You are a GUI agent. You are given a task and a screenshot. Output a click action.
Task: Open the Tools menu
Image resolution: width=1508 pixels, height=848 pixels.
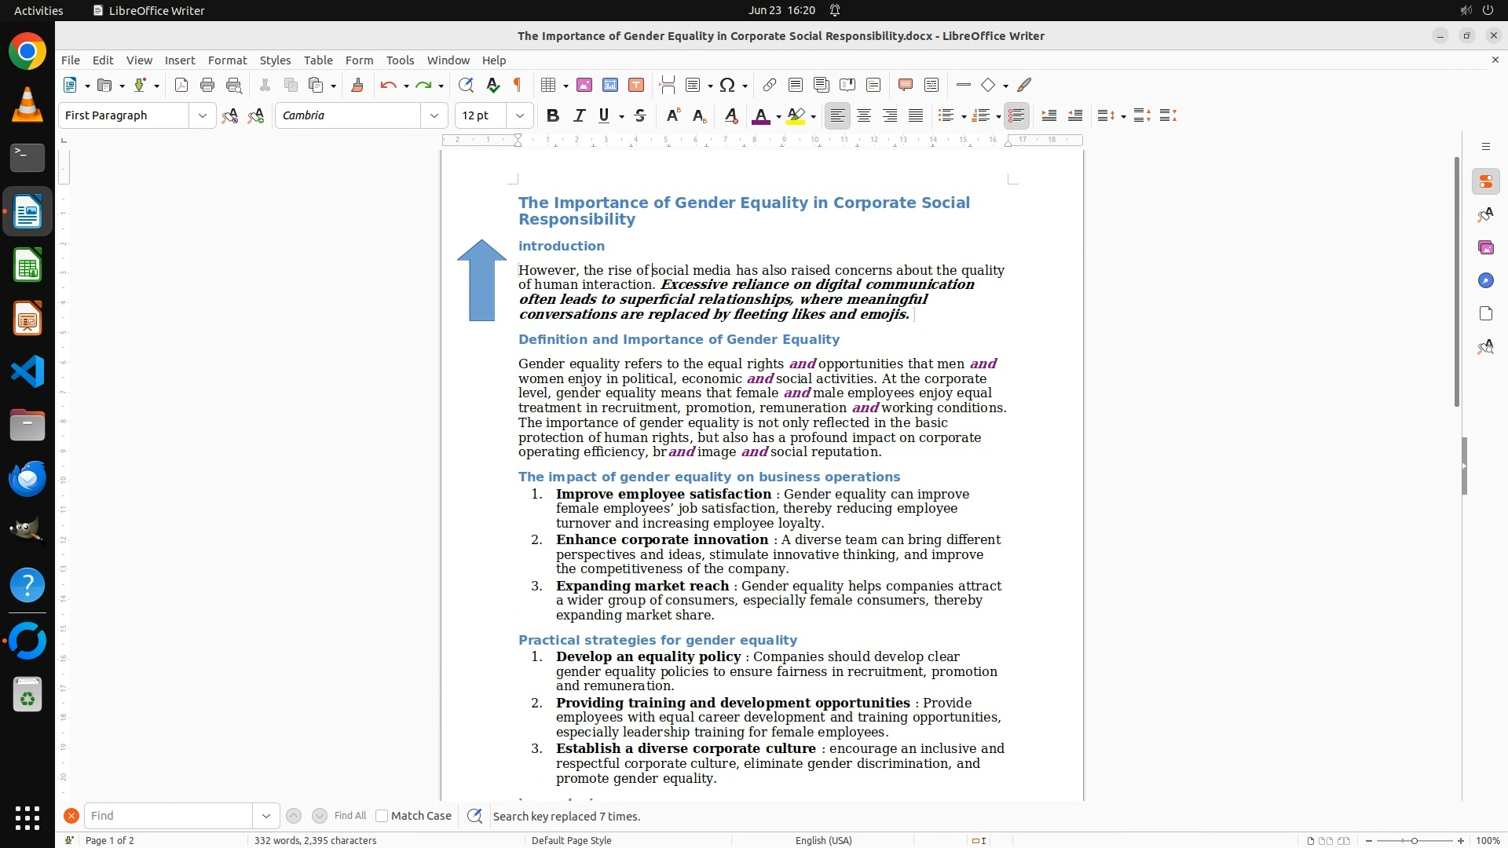400,60
